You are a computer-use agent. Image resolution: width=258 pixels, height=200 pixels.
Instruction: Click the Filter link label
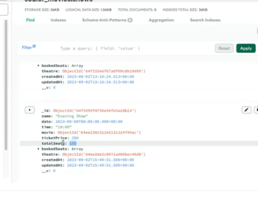click(27, 47)
